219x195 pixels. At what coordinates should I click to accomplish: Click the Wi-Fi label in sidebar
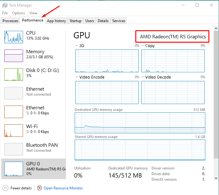click(32, 126)
